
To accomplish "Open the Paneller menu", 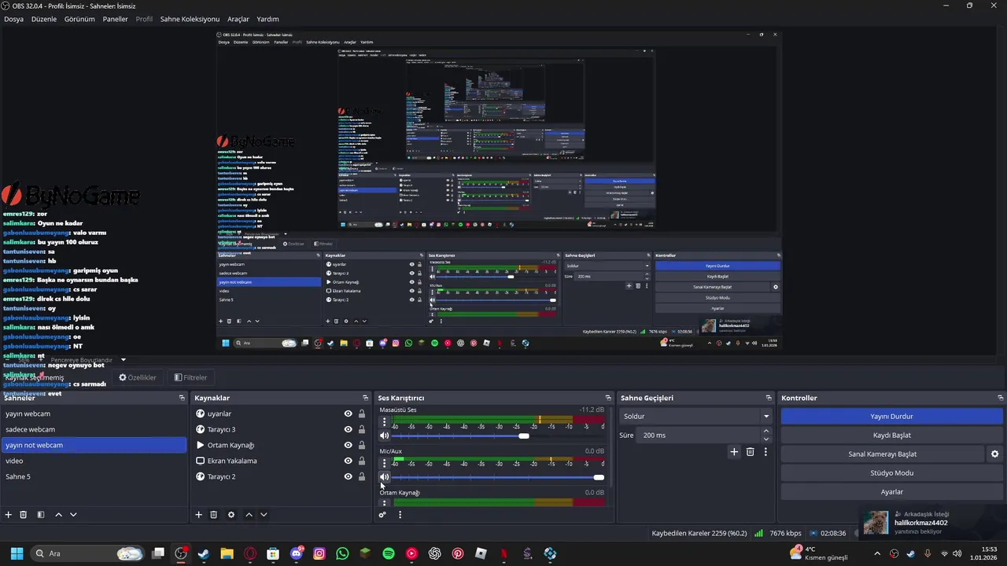I will tap(116, 19).
